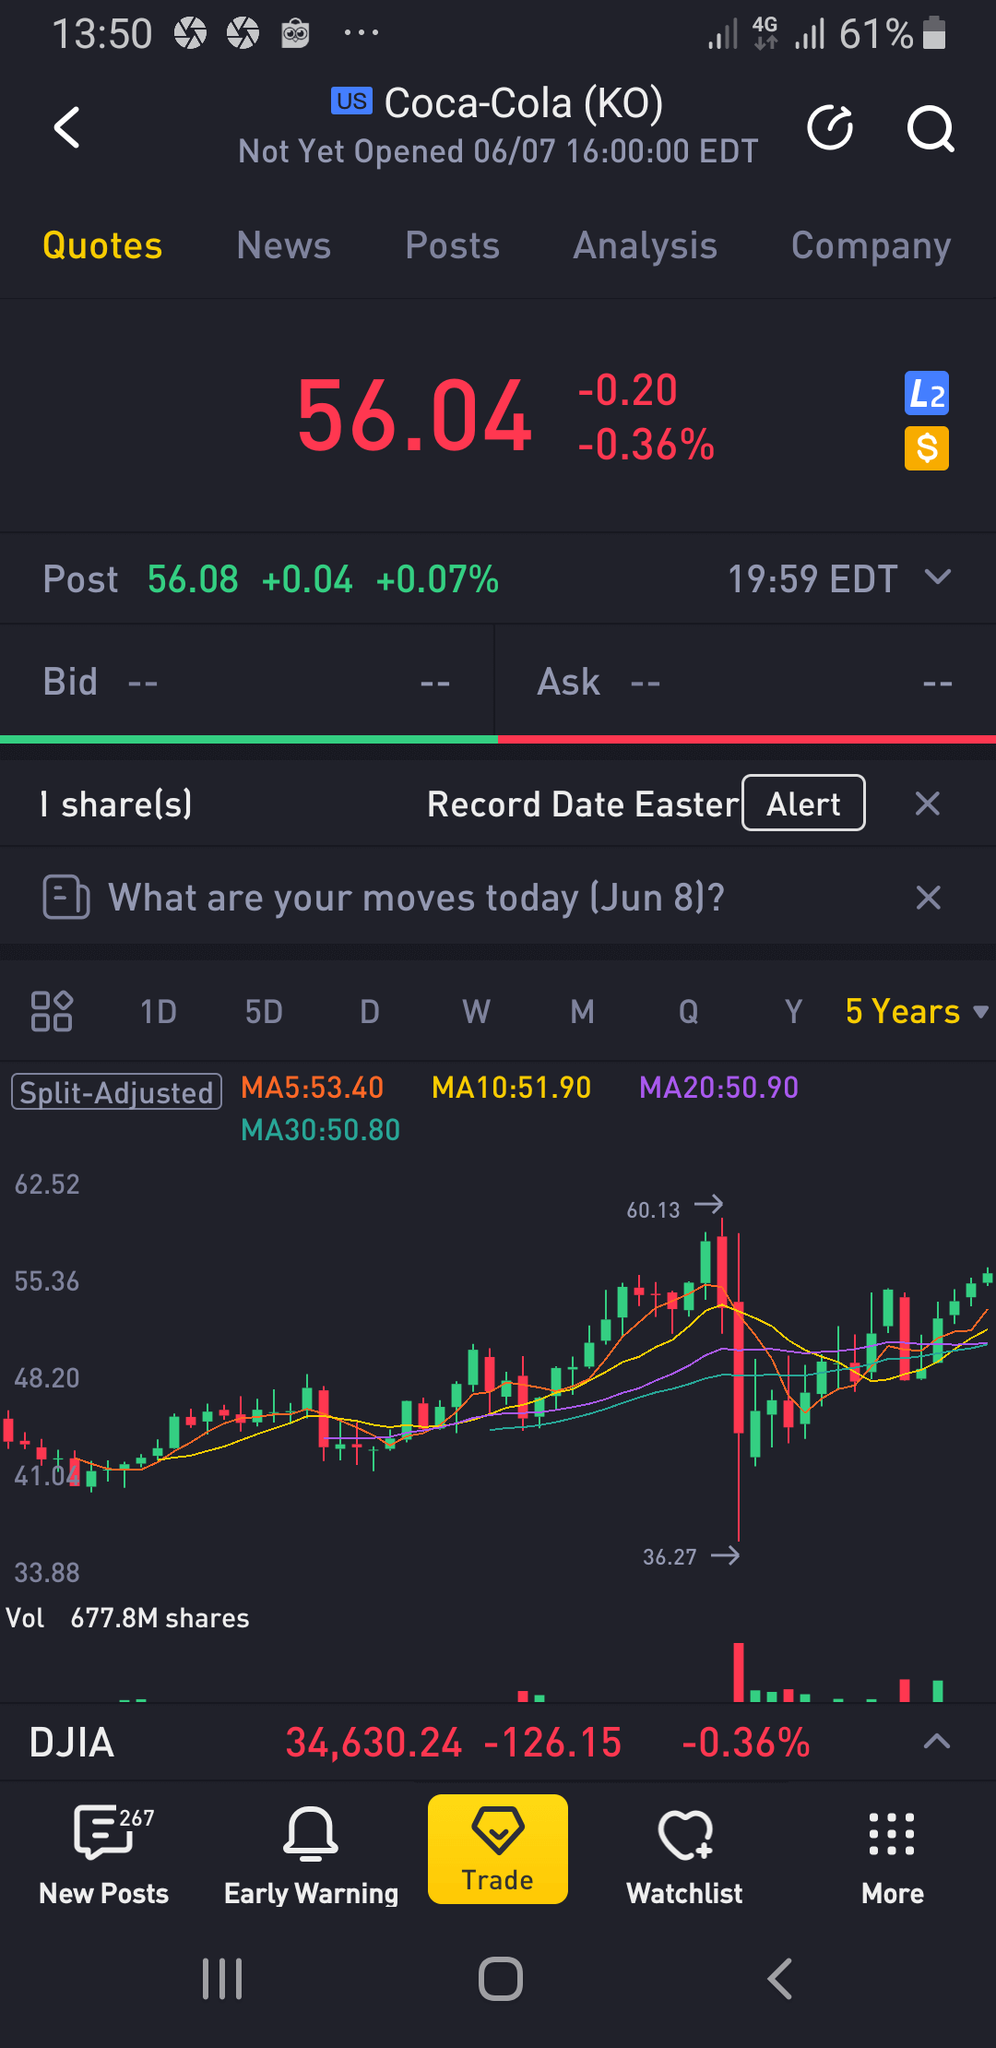Expand the DJIA index bar chevron
This screenshot has height=2048, width=996.
coord(936,1741)
